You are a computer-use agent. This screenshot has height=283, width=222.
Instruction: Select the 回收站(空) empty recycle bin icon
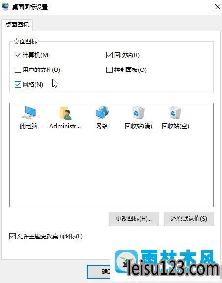point(175,118)
